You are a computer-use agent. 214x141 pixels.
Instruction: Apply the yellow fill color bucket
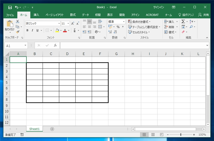[57, 30]
